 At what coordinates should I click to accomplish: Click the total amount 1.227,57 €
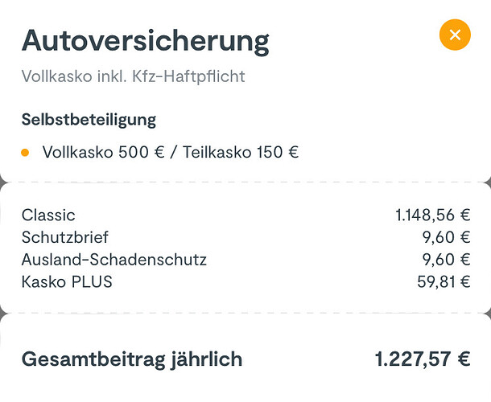click(x=423, y=359)
